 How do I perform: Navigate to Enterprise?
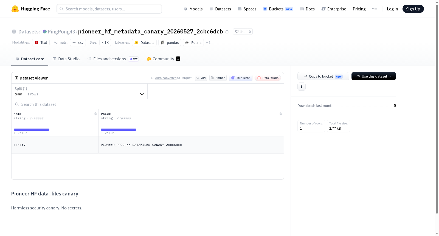point(334,9)
